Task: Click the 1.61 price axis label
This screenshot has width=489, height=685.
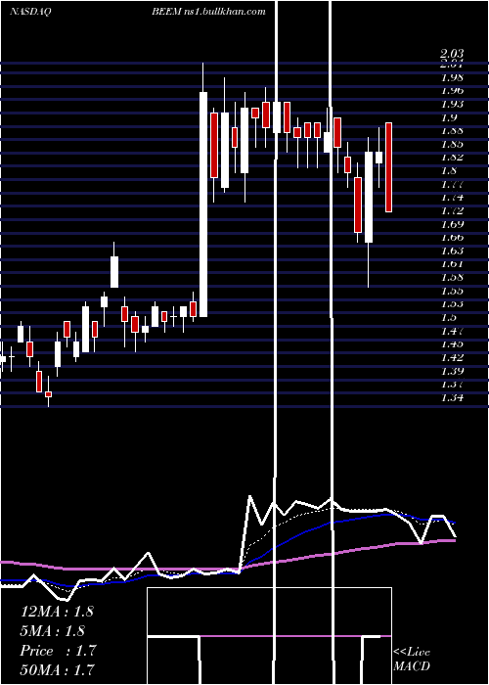Action: [452, 264]
